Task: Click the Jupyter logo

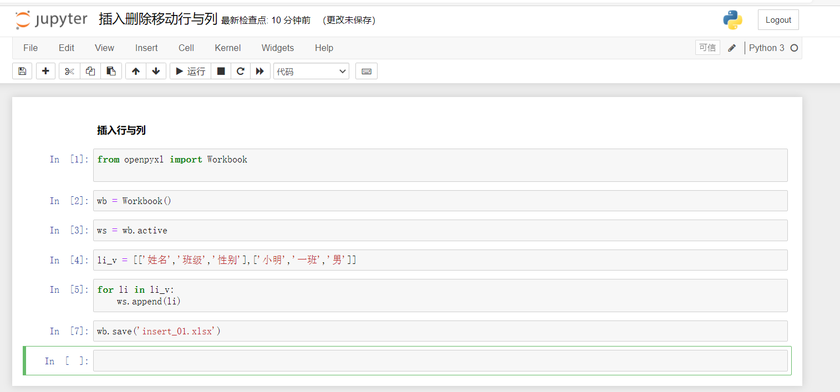Action: 51,20
